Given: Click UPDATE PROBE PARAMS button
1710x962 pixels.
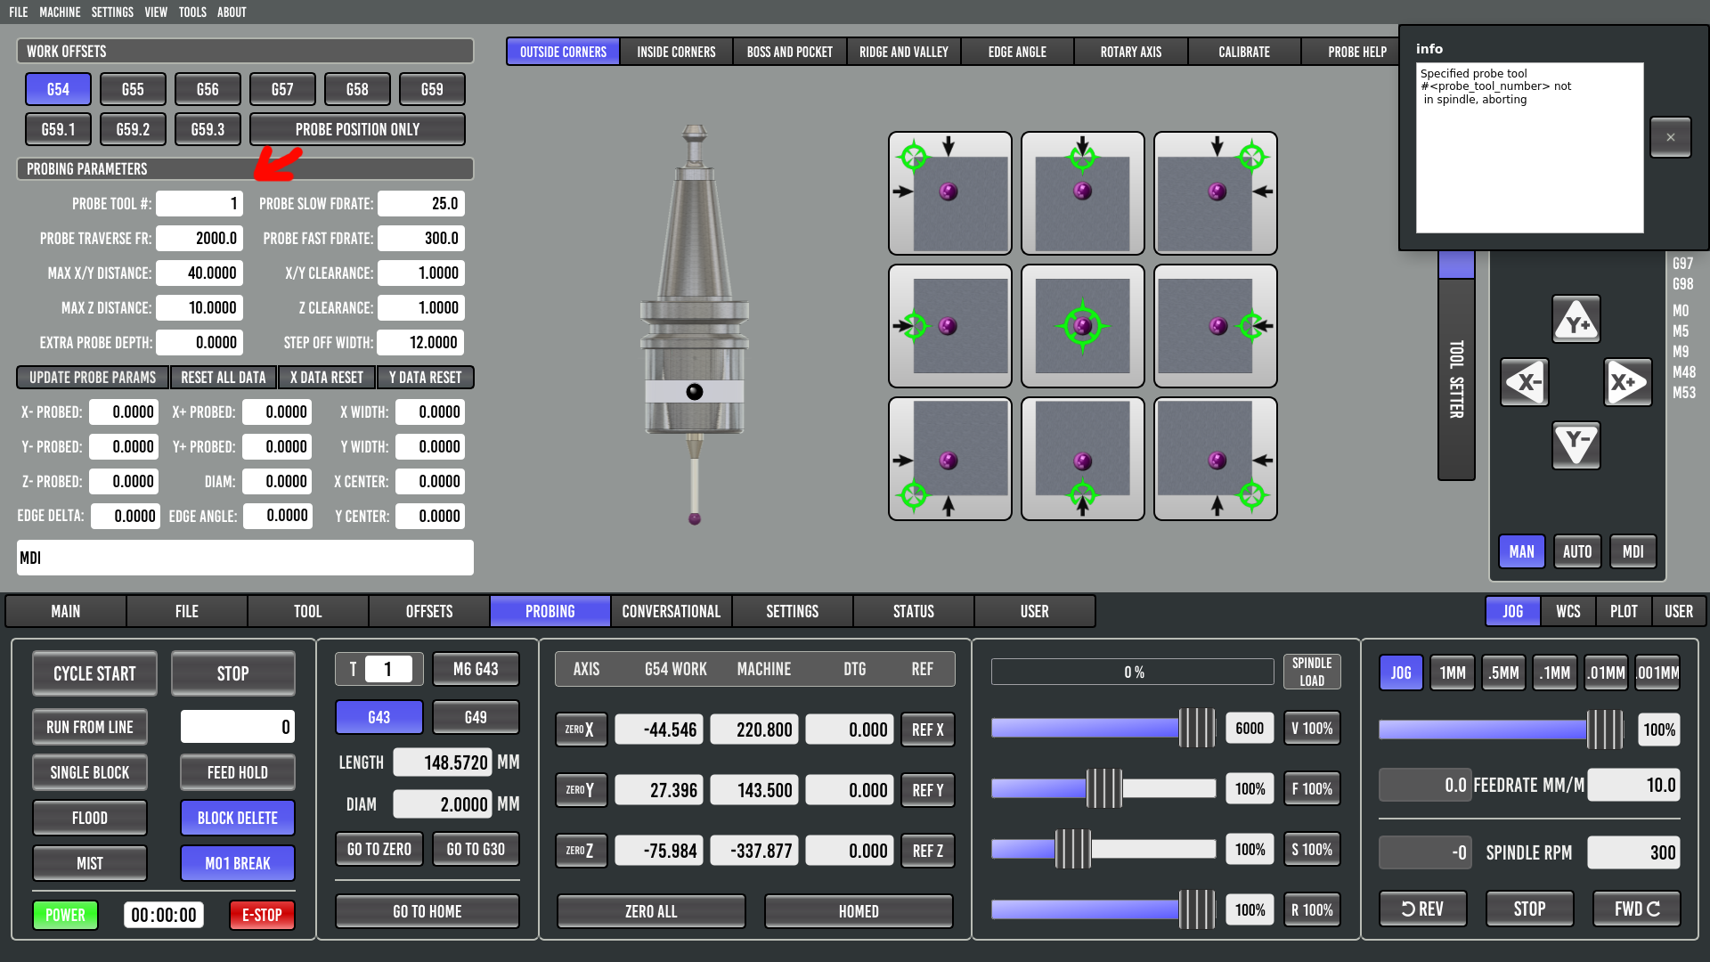Looking at the screenshot, I should point(93,378).
